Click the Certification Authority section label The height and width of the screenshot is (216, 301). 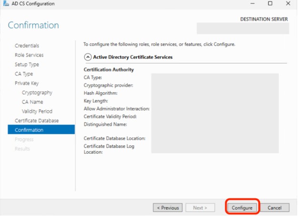tap(109, 70)
